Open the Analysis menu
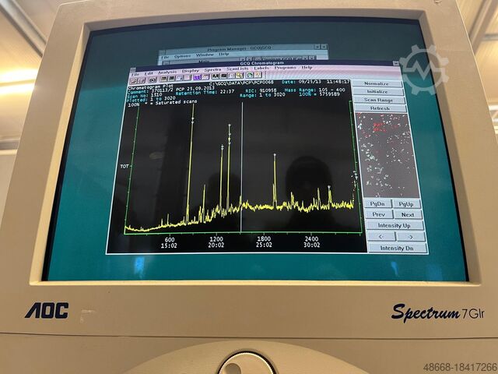The width and height of the screenshot is (498, 374). [x=167, y=72]
